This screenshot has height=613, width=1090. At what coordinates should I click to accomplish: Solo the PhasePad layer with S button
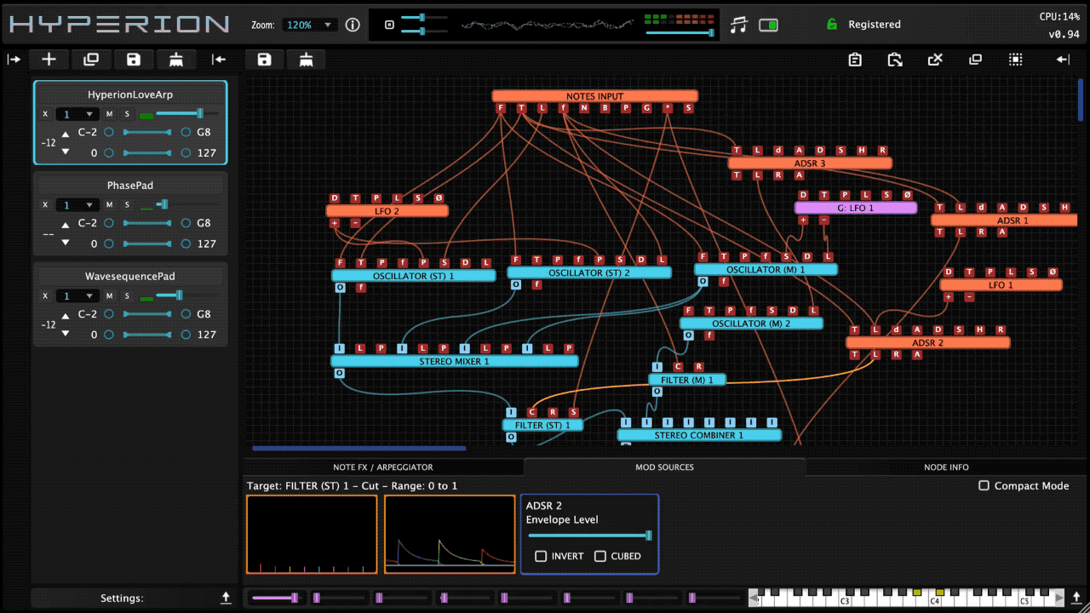pos(128,205)
